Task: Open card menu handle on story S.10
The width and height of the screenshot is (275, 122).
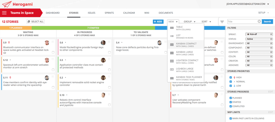Action: coord(109,94)
